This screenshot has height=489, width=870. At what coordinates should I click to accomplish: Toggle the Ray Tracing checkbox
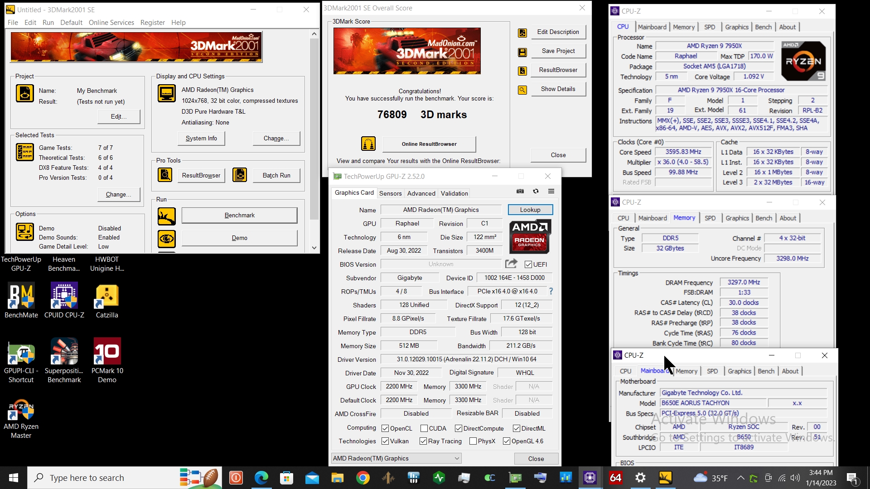[x=423, y=441]
